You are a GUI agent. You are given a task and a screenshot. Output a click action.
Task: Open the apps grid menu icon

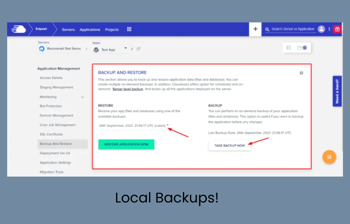coord(129,29)
